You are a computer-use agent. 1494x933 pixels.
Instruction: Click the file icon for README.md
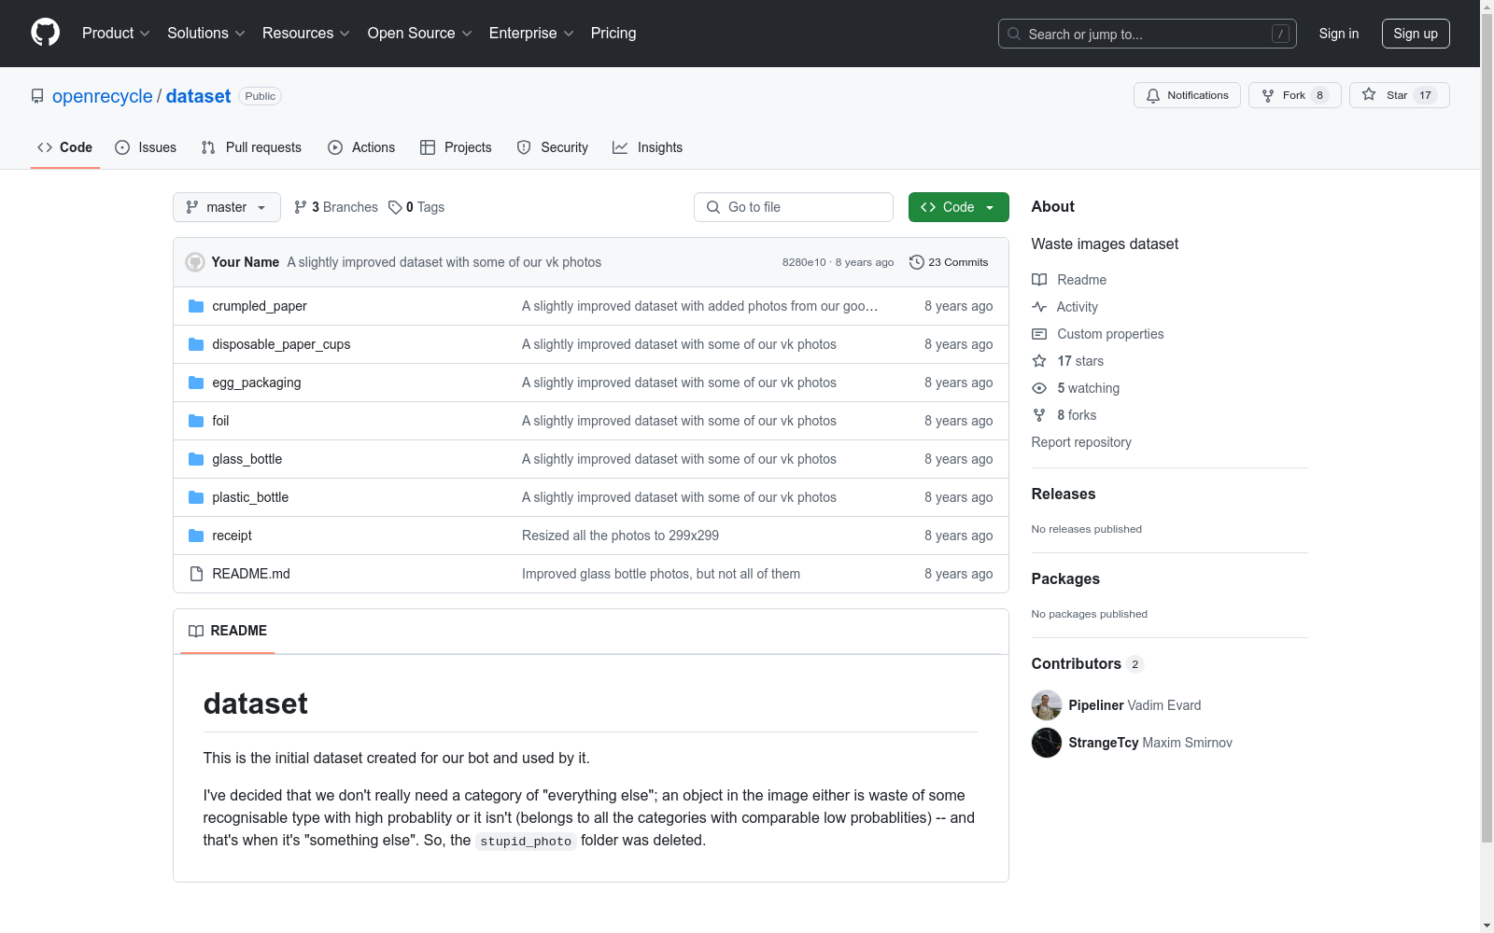click(x=196, y=574)
